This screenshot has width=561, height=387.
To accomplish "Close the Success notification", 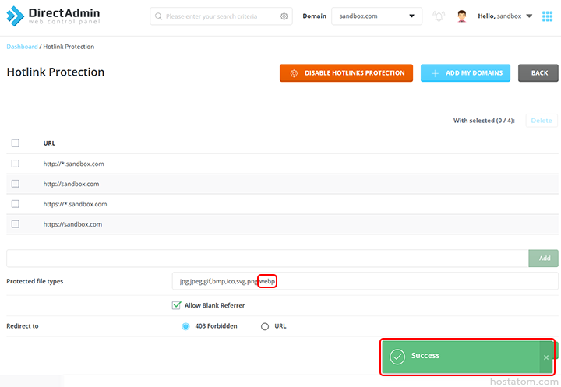I will point(545,357).
